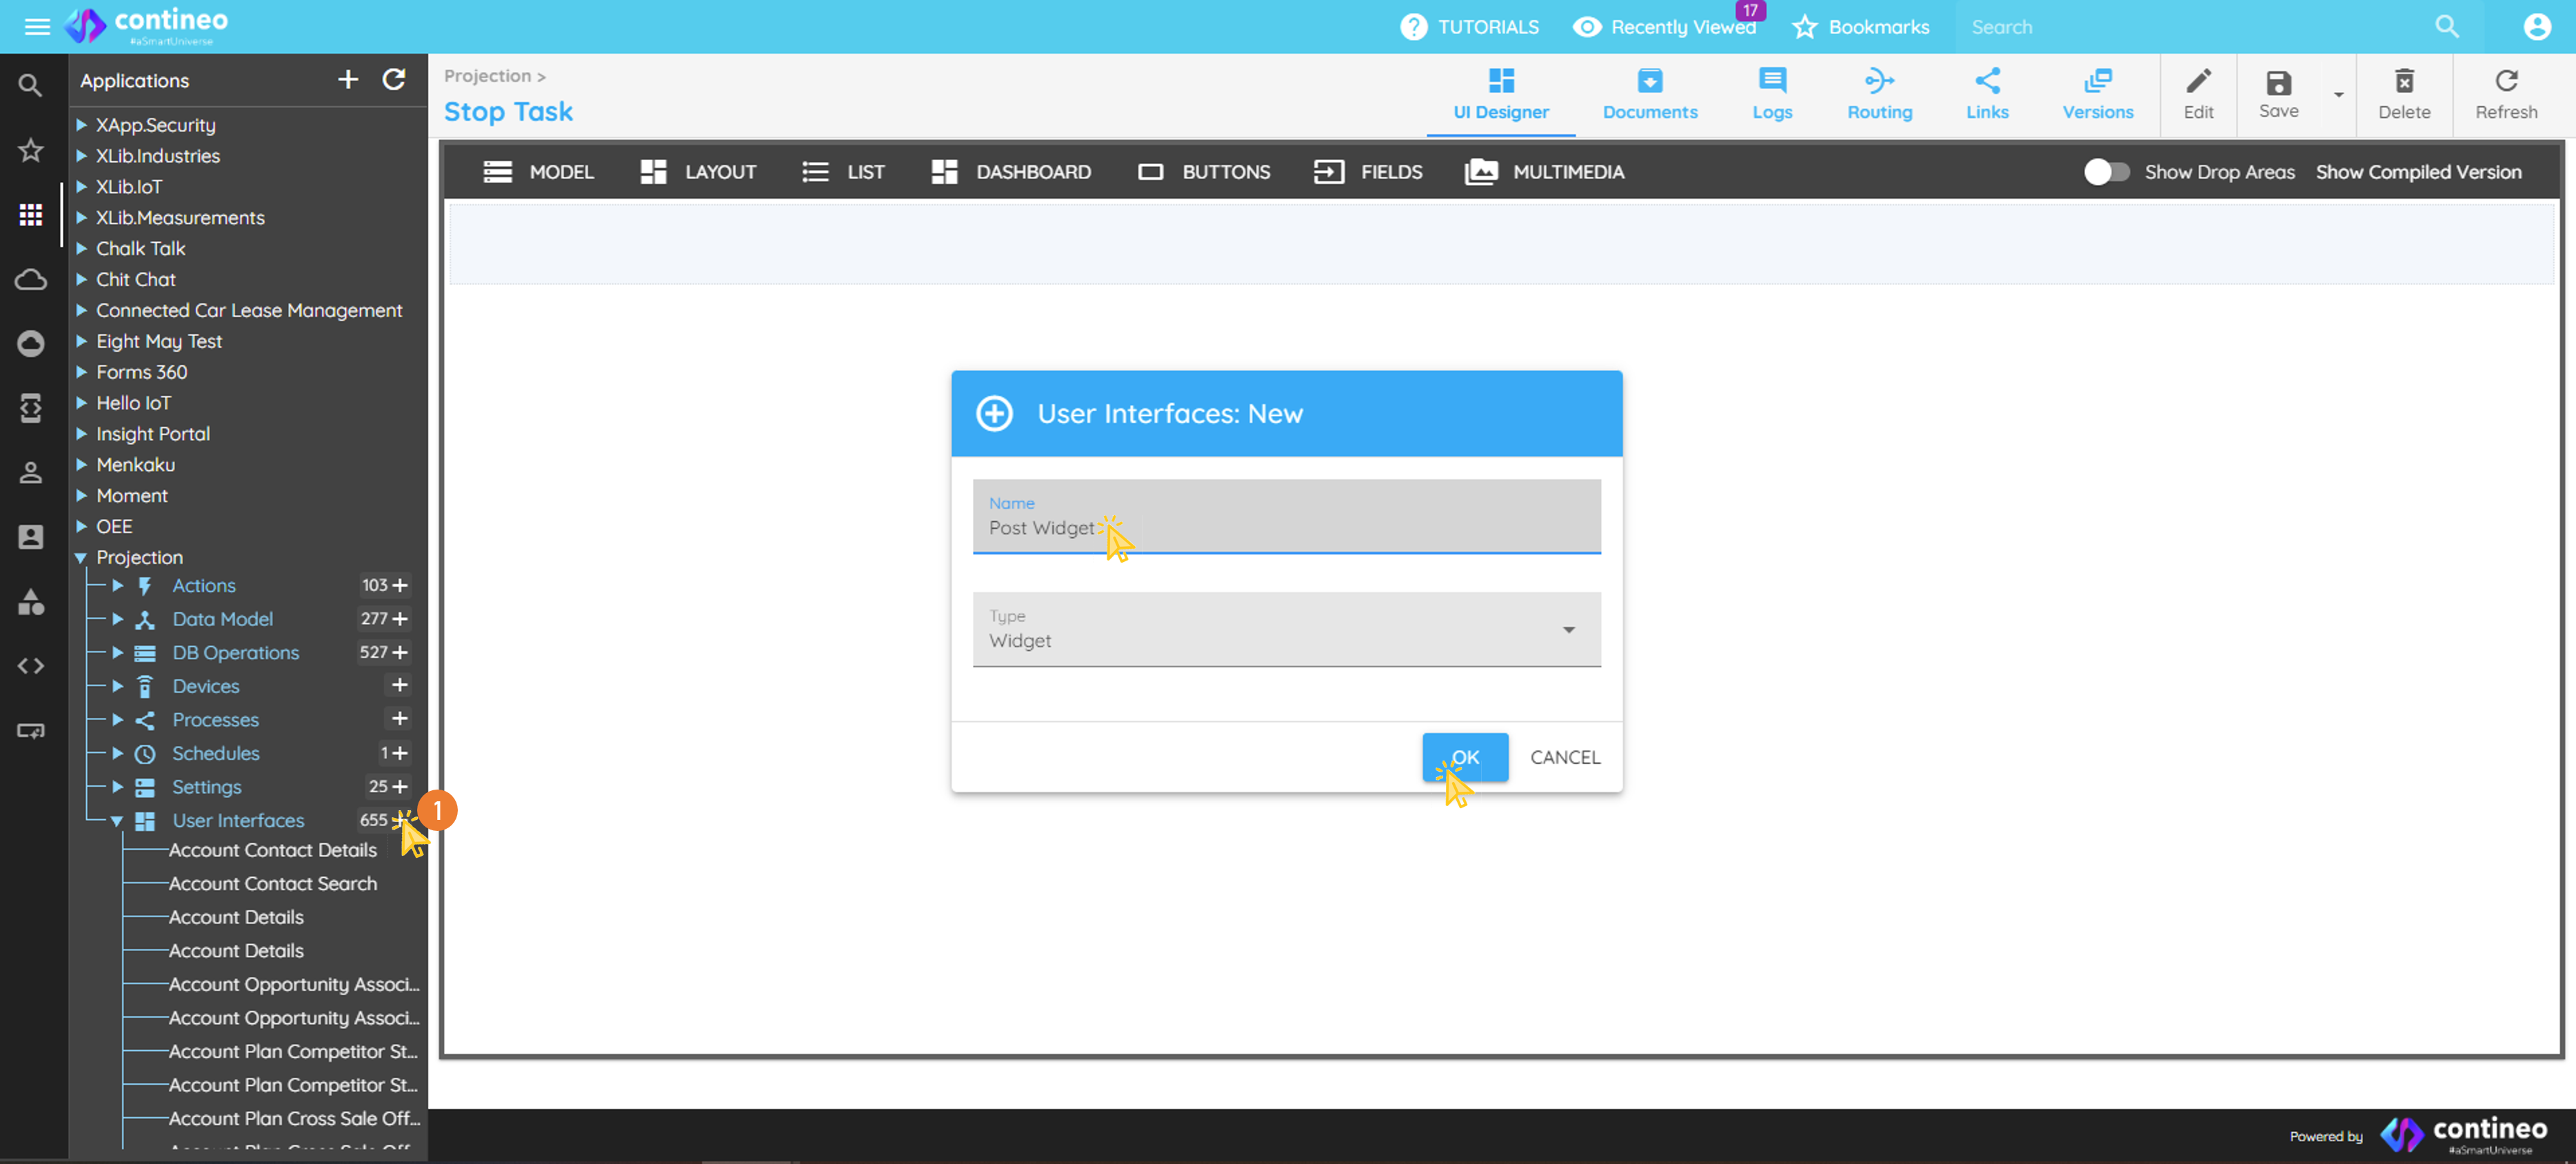2576x1164 pixels.
Task: View the Documents section
Action: [1649, 95]
